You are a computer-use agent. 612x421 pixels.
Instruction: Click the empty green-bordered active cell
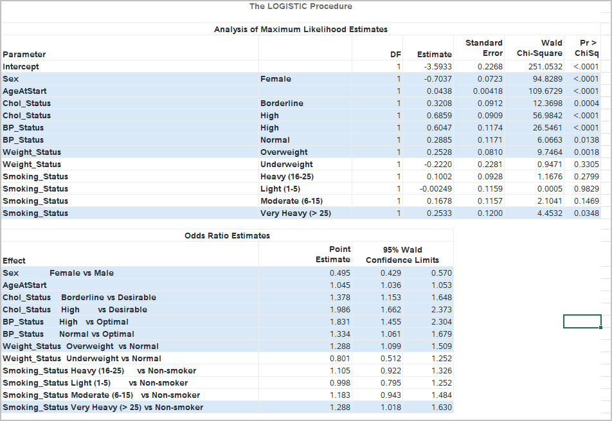pos(582,321)
